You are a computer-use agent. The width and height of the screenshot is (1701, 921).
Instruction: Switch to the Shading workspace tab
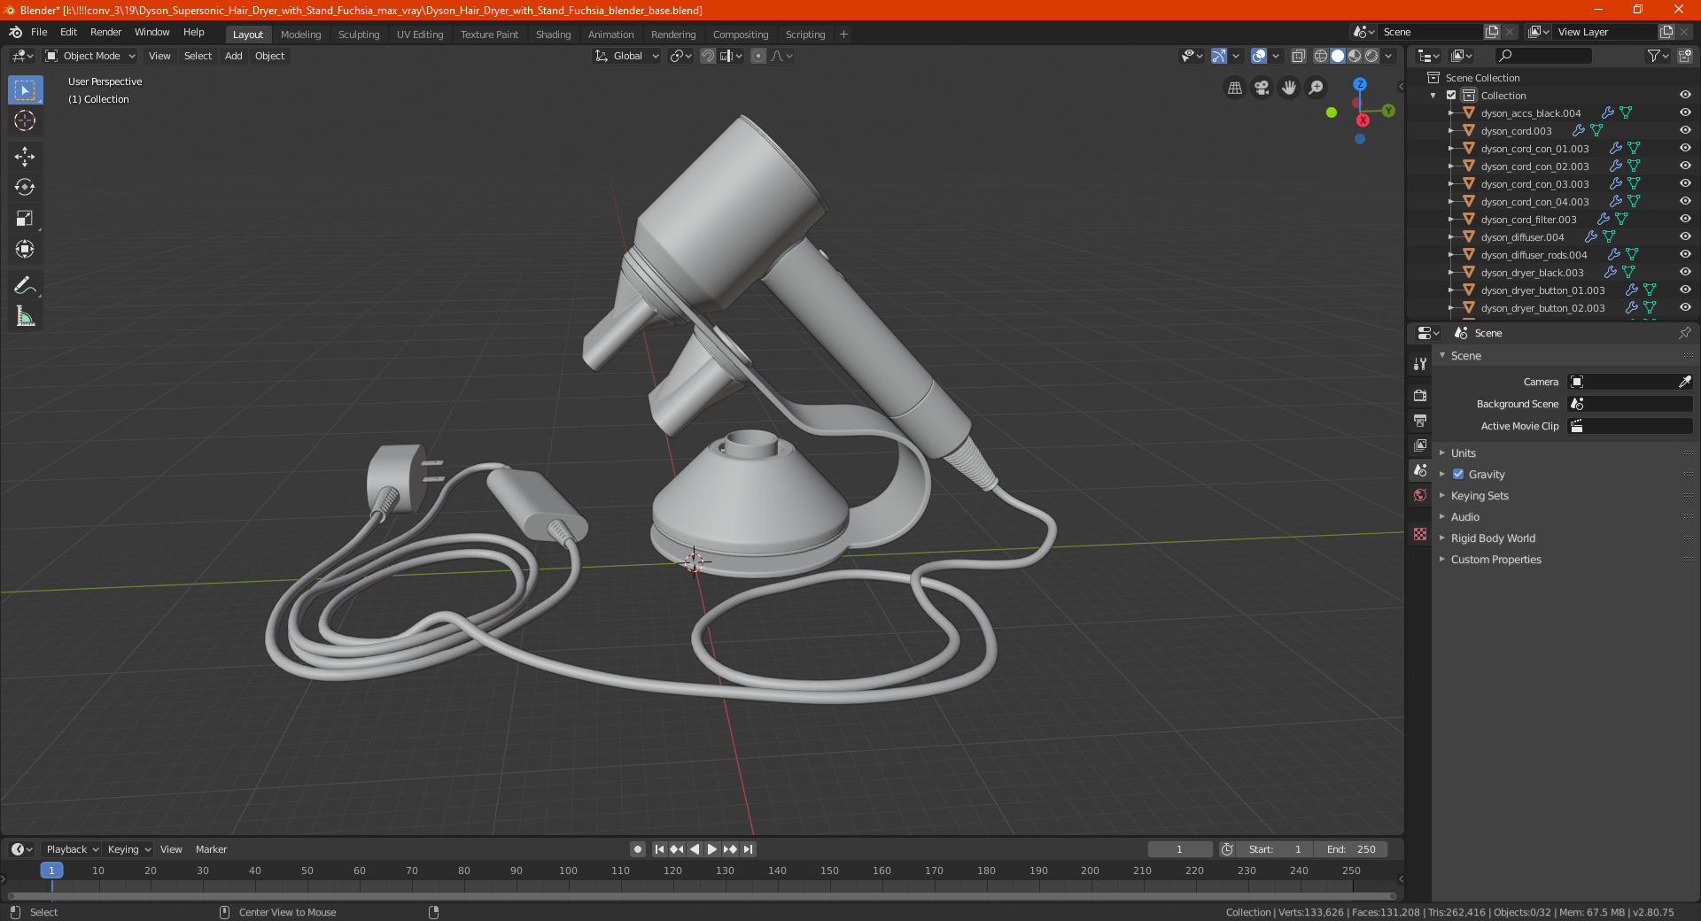pos(553,35)
